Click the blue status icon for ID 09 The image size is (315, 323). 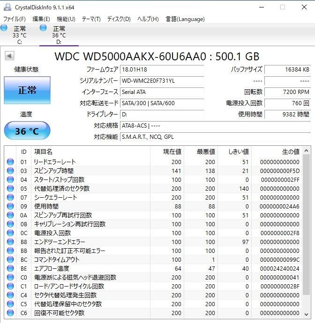(10, 206)
